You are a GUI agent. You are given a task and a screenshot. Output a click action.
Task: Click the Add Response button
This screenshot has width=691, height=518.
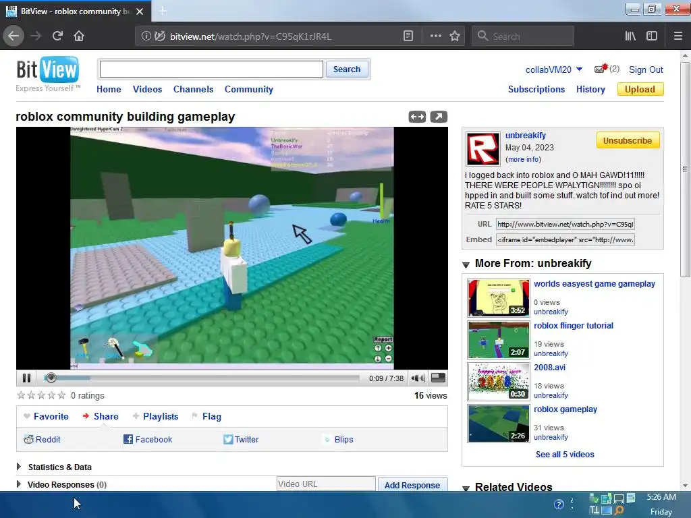point(412,484)
